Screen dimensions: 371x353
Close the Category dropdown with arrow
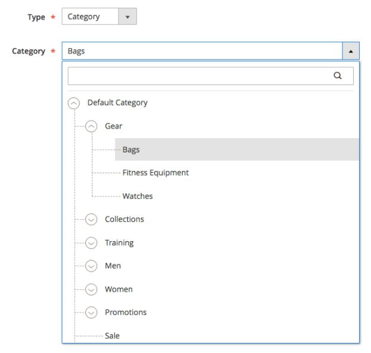350,51
